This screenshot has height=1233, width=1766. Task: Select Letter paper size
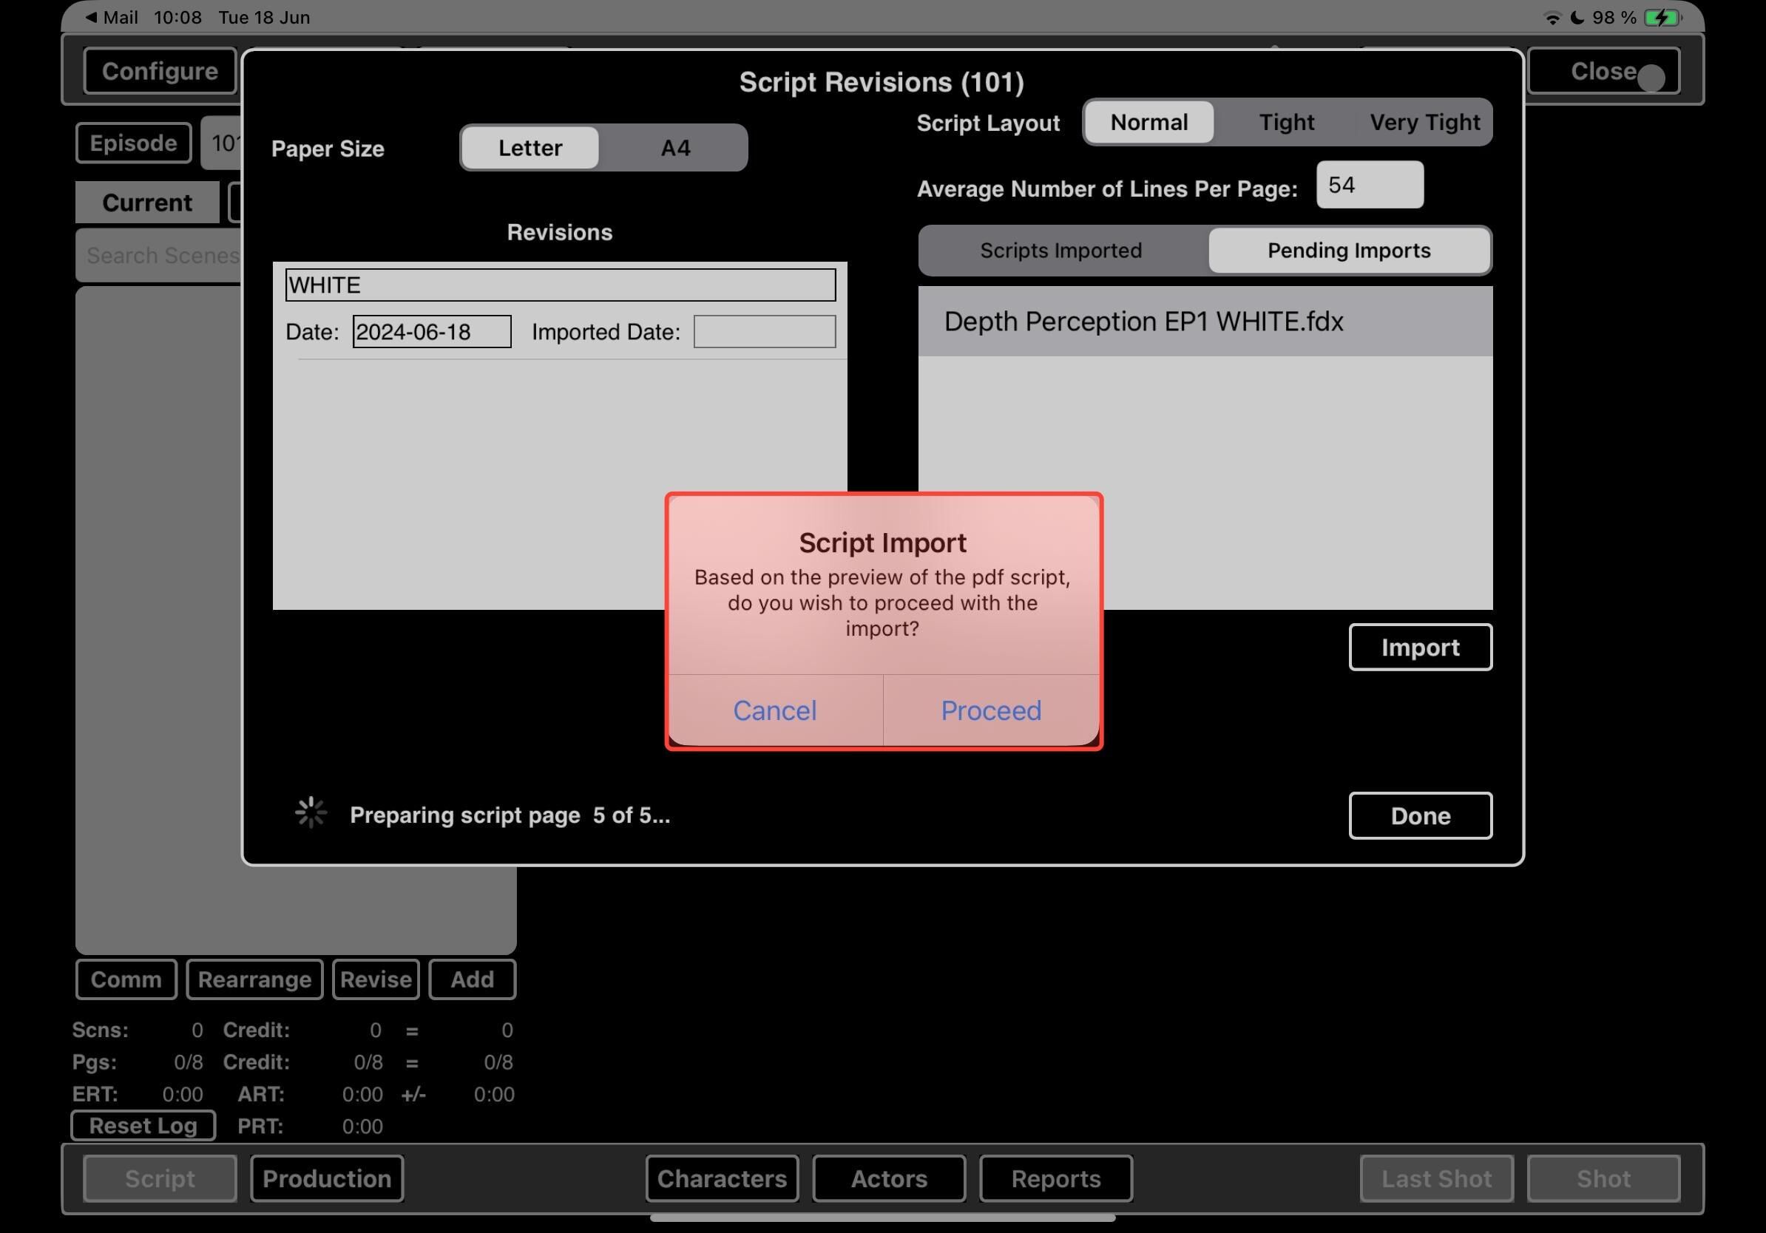tap(530, 148)
